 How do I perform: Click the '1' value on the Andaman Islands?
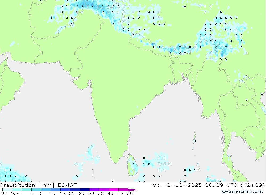pyautogui.click(x=195, y=141)
